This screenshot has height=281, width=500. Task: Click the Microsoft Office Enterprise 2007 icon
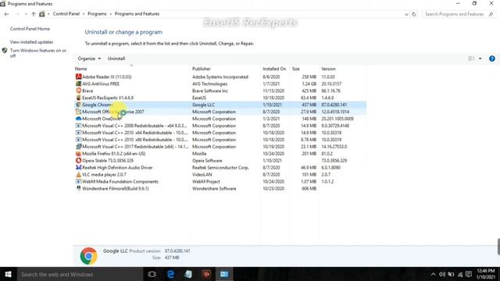78,112
